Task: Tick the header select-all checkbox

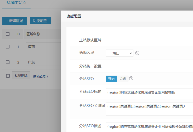Action: (8, 34)
